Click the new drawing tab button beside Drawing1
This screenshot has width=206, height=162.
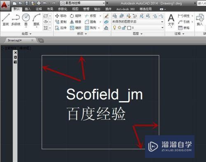(x=41, y=40)
